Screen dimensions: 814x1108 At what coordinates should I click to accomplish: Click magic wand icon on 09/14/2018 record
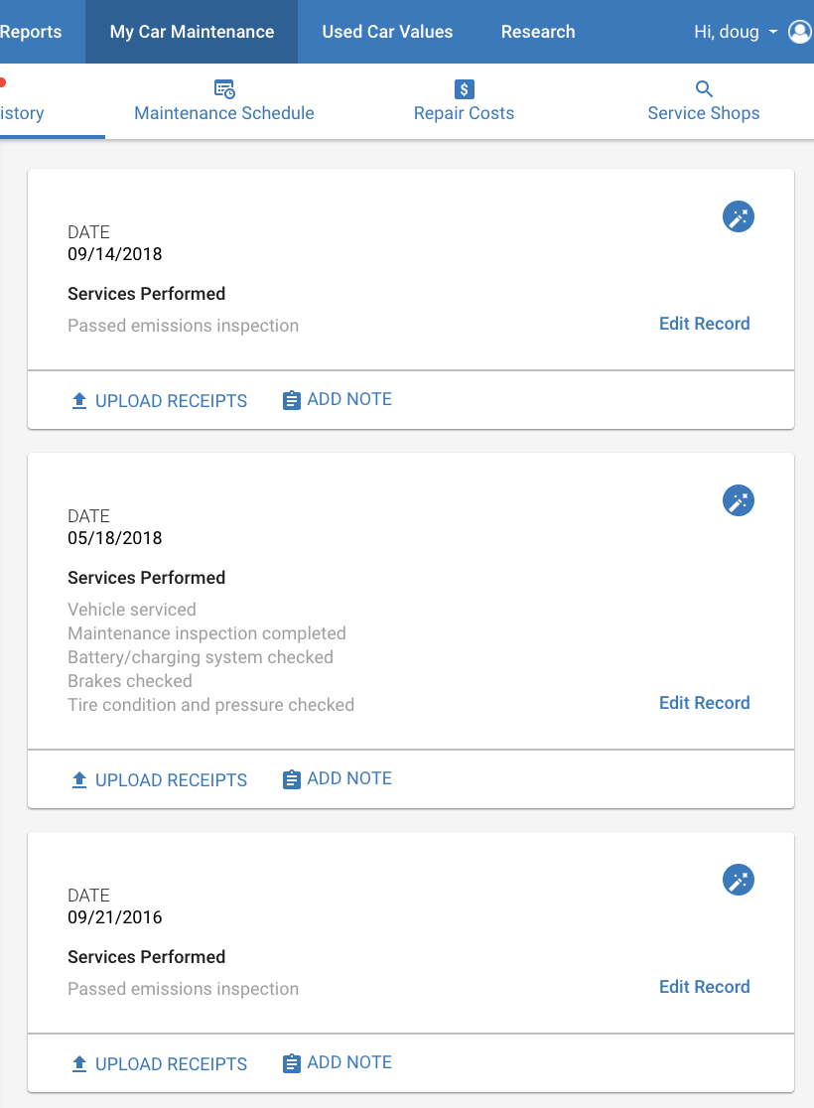(x=739, y=217)
